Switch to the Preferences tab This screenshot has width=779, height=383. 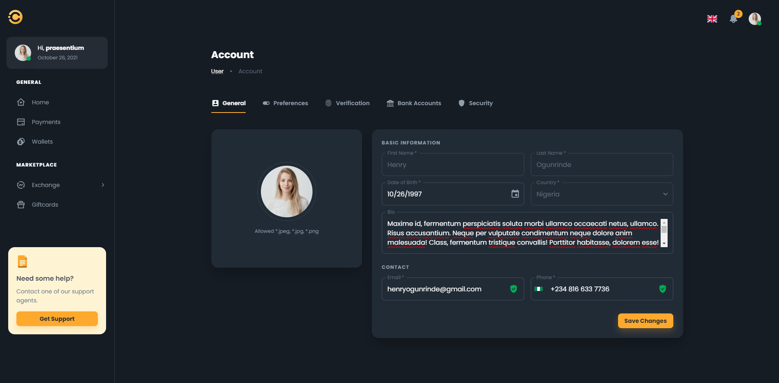[x=285, y=103]
